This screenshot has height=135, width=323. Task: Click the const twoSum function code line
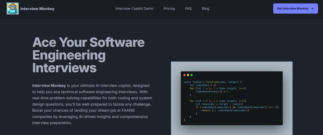tap(213, 82)
